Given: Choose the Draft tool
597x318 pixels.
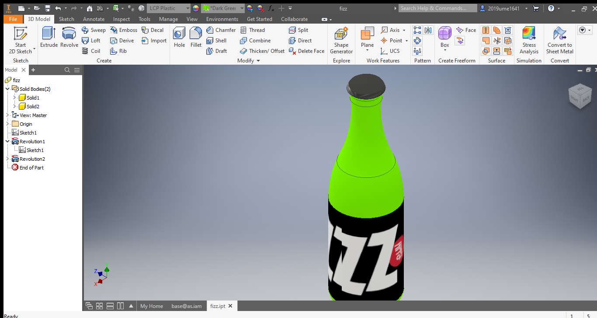Looking at the screenshot, I should coord(216,51).
